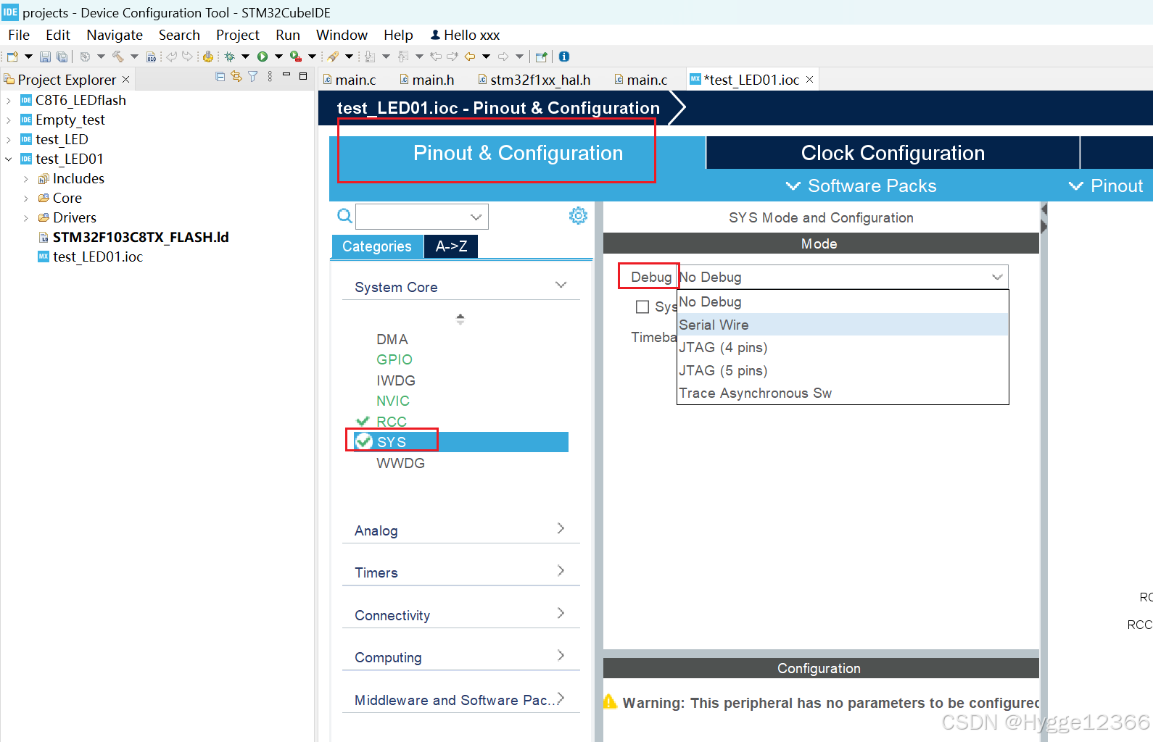Minimize the Project Explorer panel
This screenshot has width=1153, height=742.
click(x=286, y=75)
